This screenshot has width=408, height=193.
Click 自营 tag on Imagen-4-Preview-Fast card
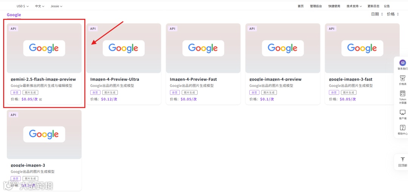coord(175,93)
